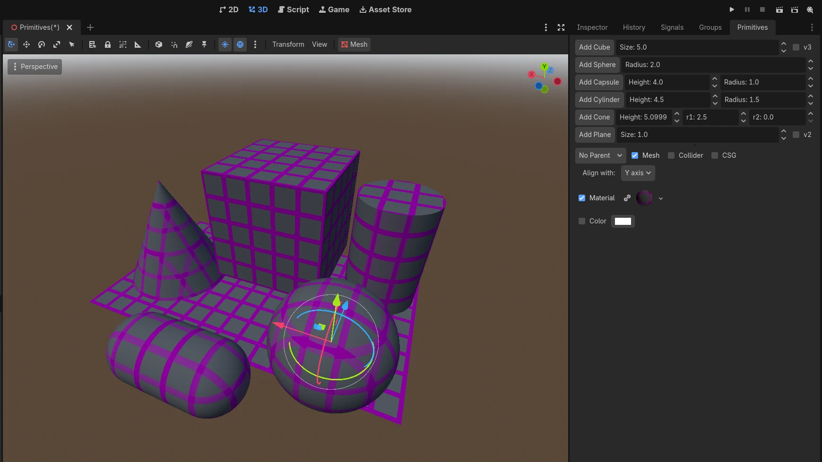Expand the material preview dropdown arrow
822x462 pixels.
click(x=661, y=198)
